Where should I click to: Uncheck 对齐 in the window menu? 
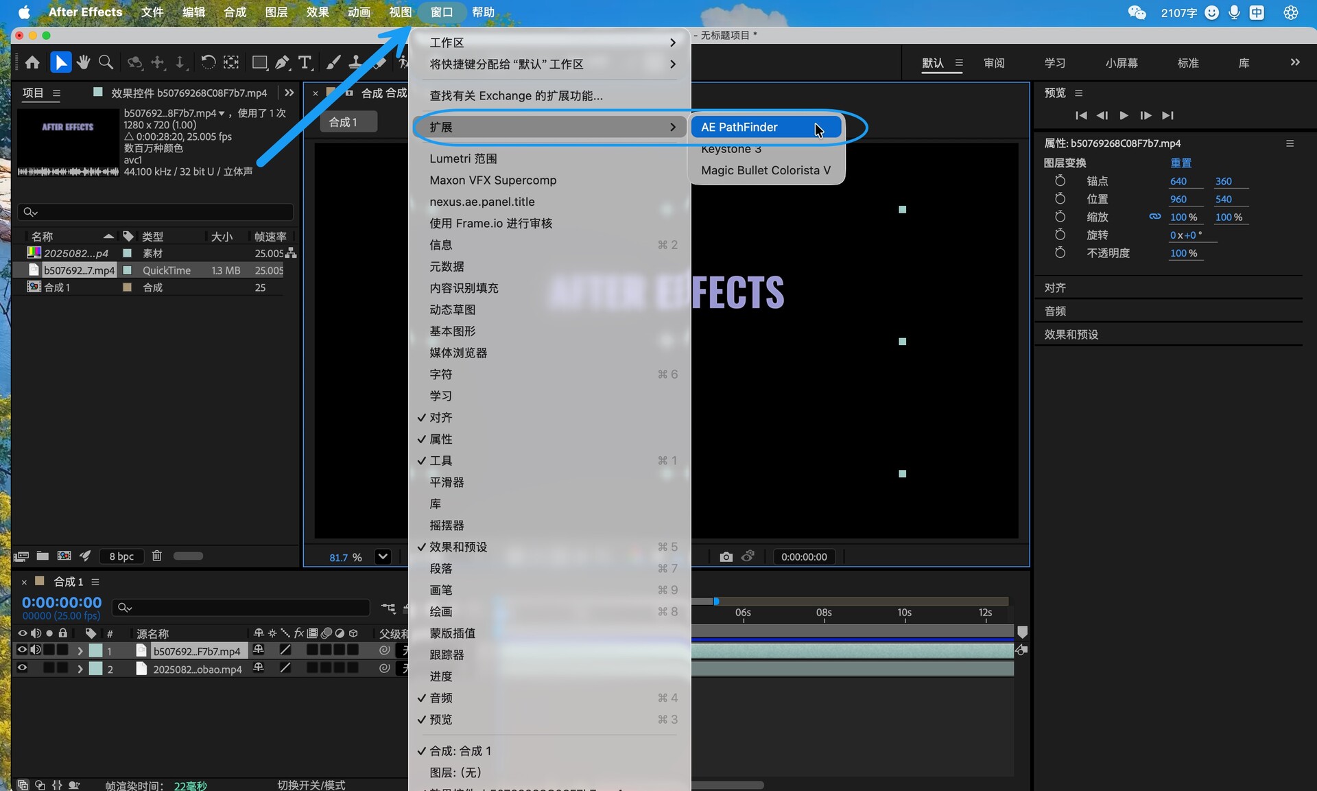[x=440, y=417]
